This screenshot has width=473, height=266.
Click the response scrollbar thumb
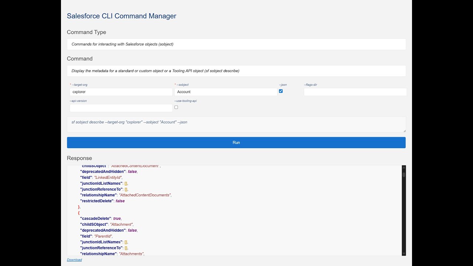click(404, 175)
